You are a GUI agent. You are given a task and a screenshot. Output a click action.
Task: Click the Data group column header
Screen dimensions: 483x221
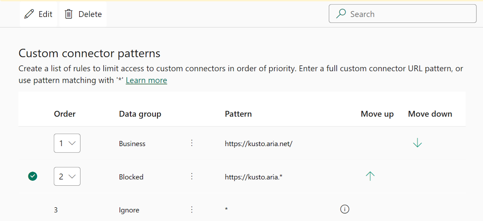coord(140,114)
